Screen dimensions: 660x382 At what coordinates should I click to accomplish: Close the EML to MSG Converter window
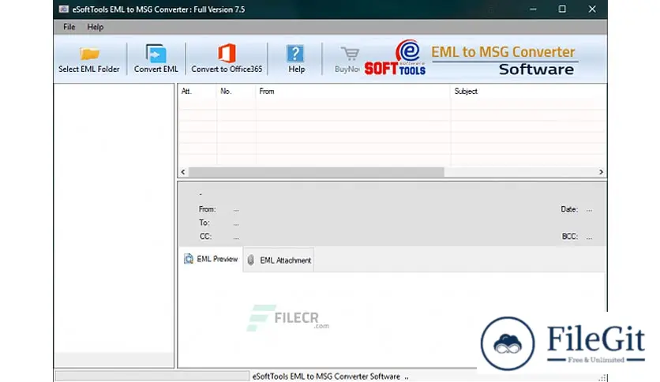point(592,9)
